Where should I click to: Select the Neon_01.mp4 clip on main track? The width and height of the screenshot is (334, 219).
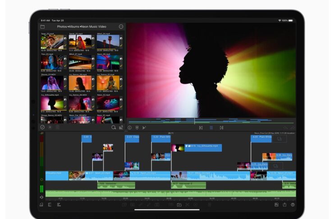(x=273, y=176)
